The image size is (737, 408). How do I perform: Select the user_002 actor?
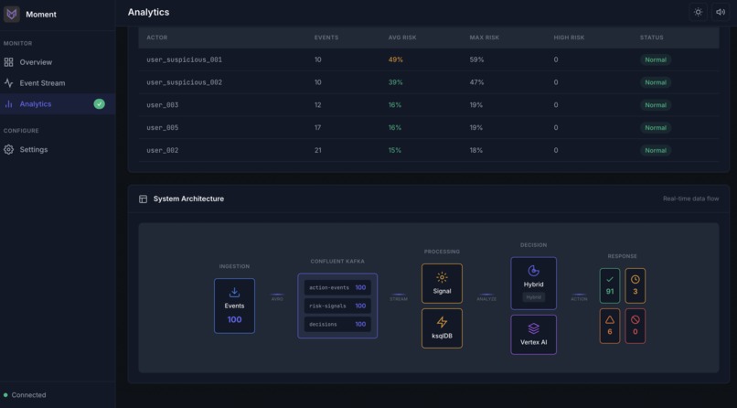[162, 150]
